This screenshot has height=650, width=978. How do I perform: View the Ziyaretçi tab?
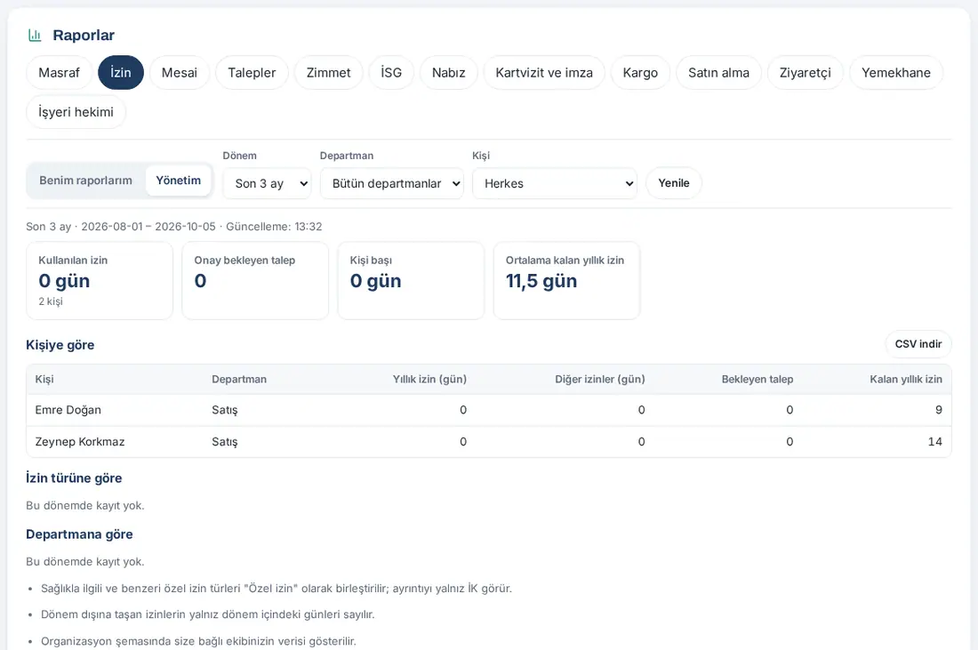[x=806, y=72]
